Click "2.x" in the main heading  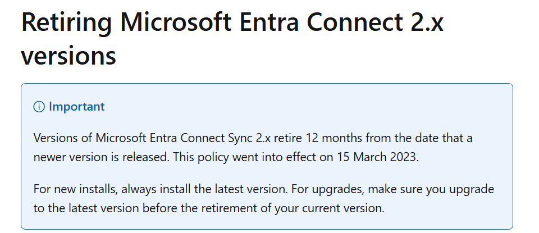tap(426, 22)
